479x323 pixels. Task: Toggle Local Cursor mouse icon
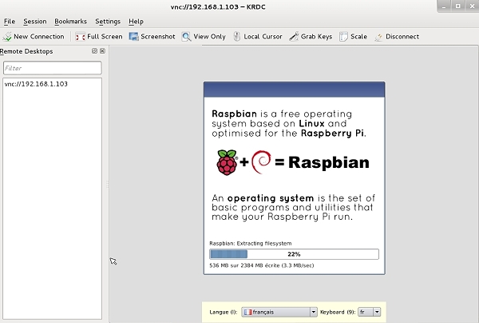(x=237, y=37)
